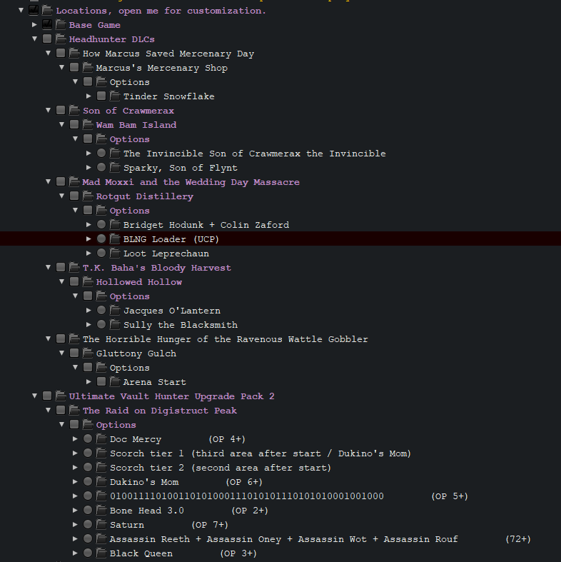
Task: Collapse Ultimate Vault Hunter Upgrade Pack 2
Action: 34,396
